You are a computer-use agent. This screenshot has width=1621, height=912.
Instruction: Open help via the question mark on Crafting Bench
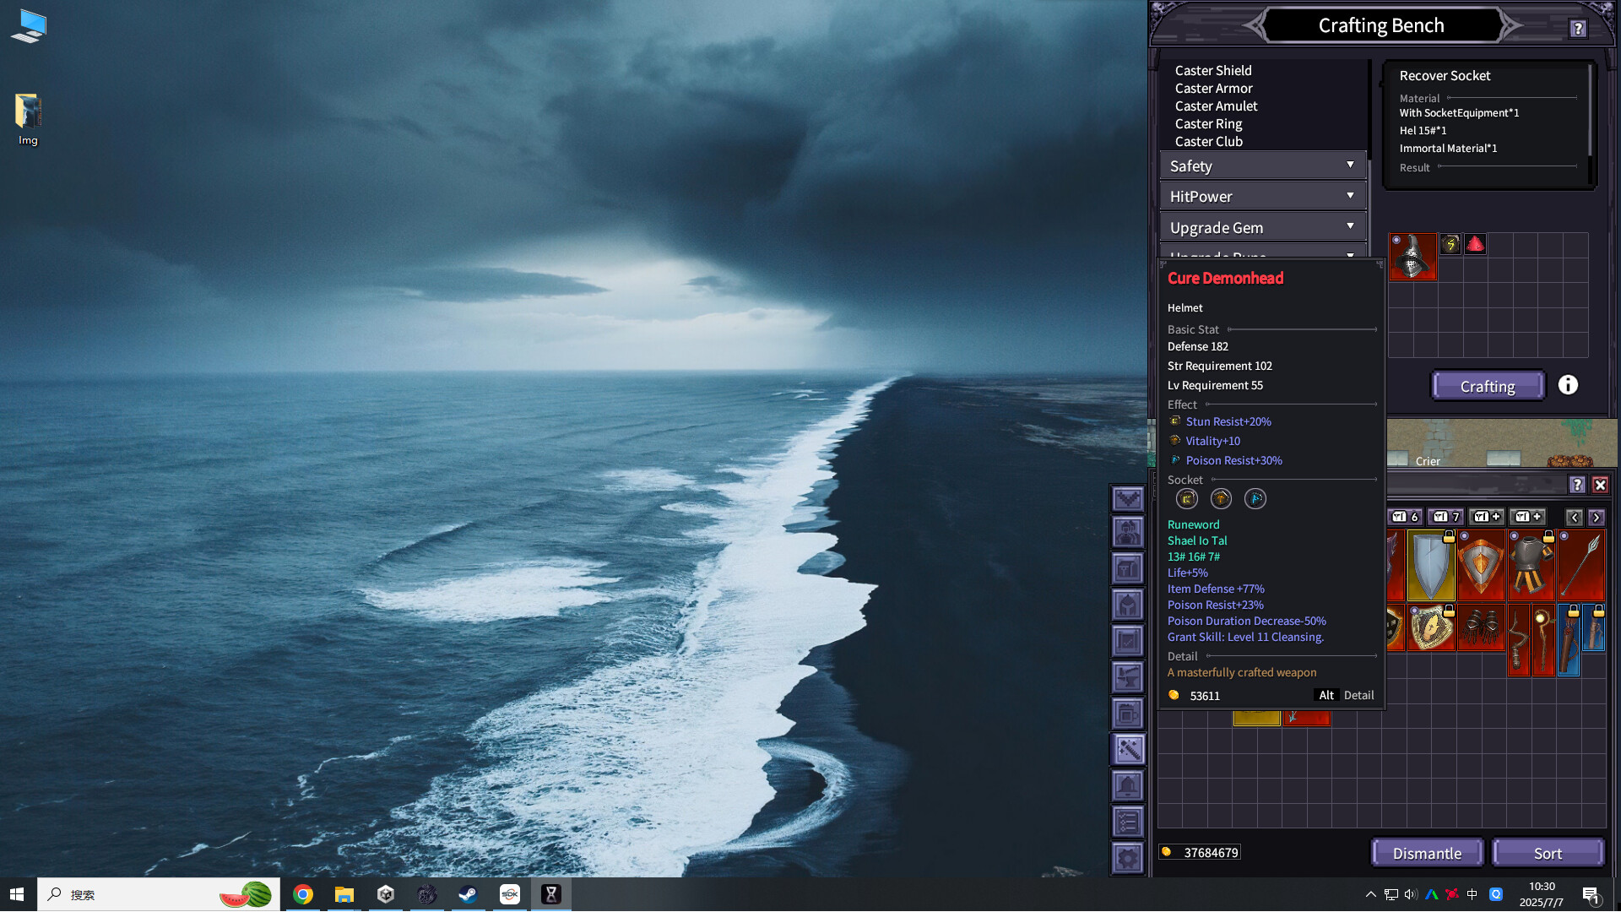click(1577, 28)
